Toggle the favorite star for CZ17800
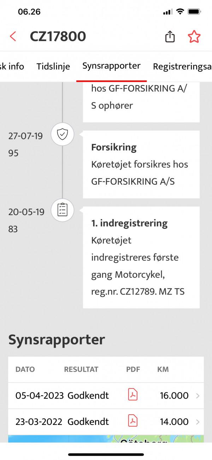This screenshot has height=460, width=212. [x=194, y=36]
